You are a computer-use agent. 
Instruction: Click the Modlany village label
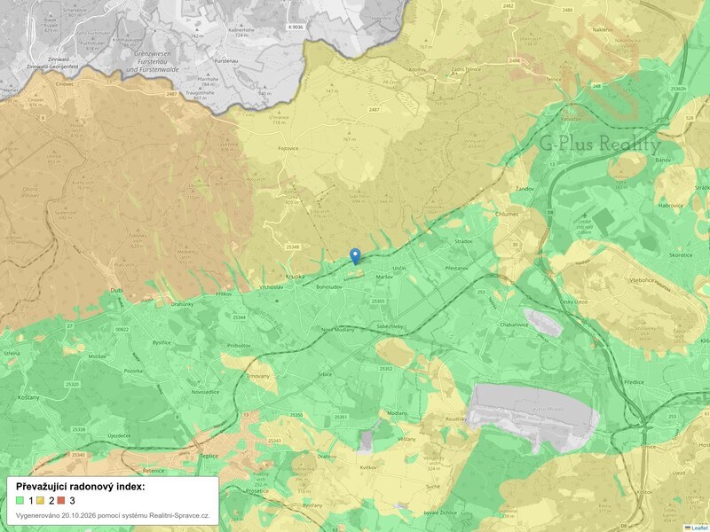[x=397, y=413]
